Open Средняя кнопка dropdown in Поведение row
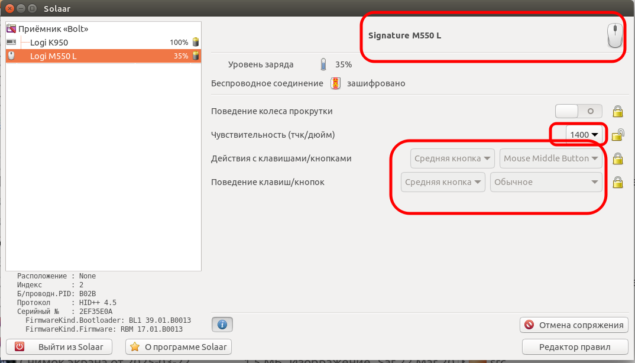The image size is (635, 363). click(443, 182)
